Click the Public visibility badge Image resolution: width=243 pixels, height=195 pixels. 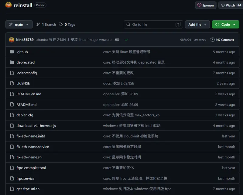40,5
